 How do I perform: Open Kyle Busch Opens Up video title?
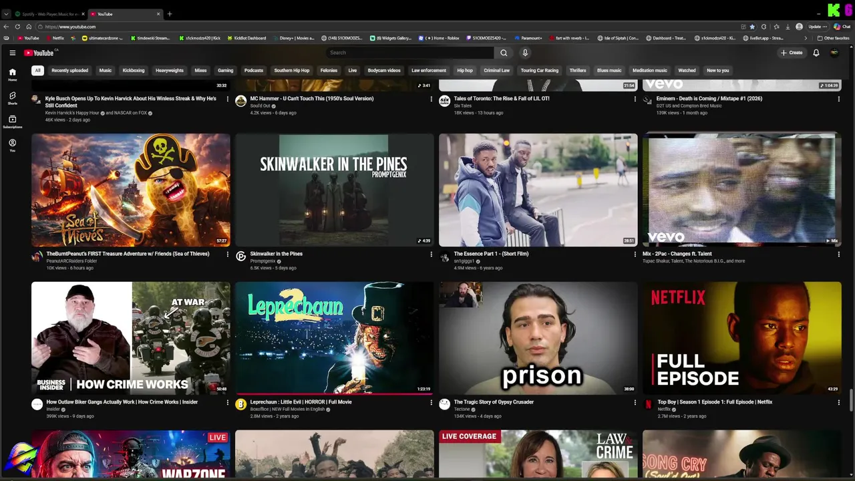[x=130, y=102]
